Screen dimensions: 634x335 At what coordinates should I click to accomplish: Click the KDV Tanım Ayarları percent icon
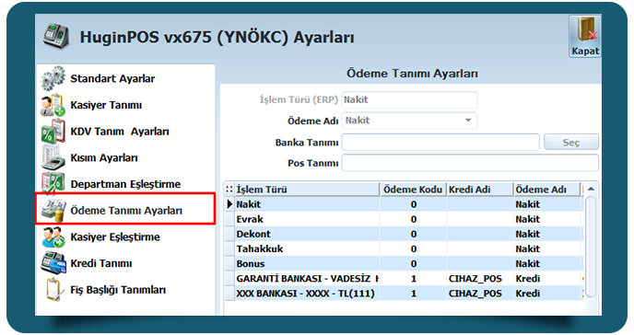53,132
